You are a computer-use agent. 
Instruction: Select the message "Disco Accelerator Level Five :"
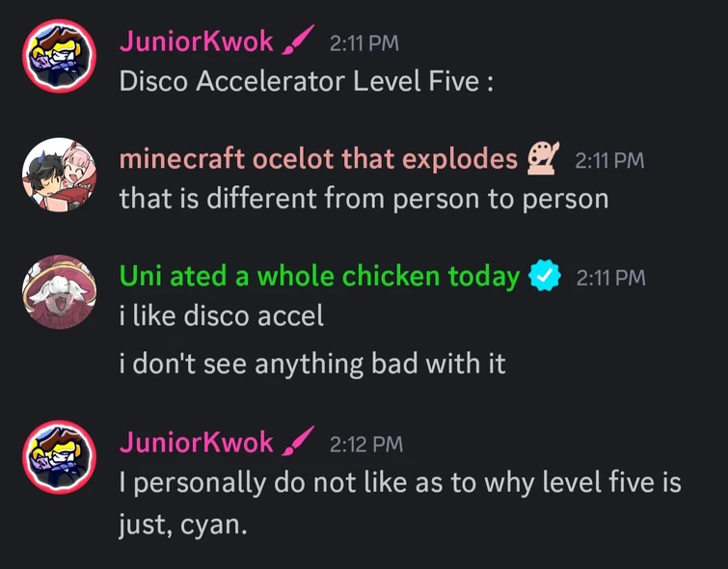pos(307,81)
